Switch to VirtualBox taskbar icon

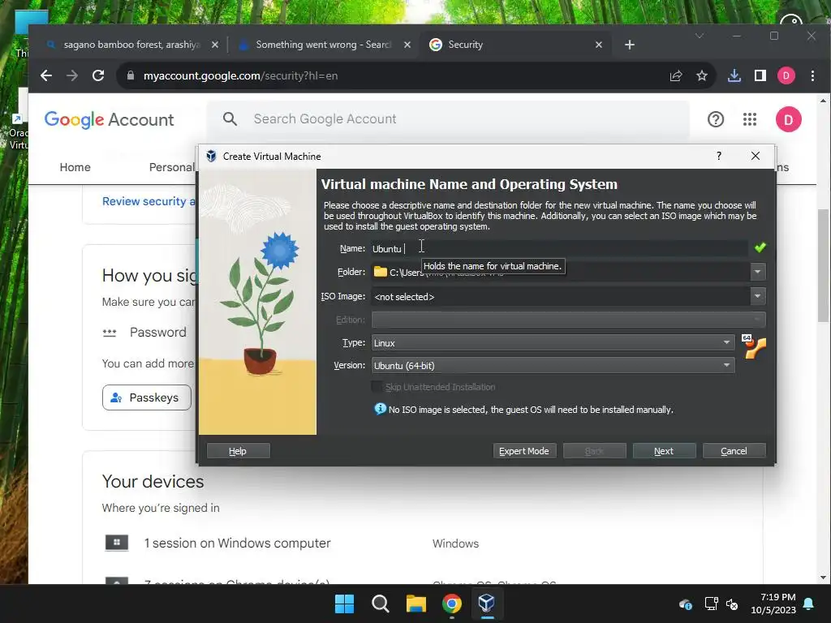click(487, 604)
